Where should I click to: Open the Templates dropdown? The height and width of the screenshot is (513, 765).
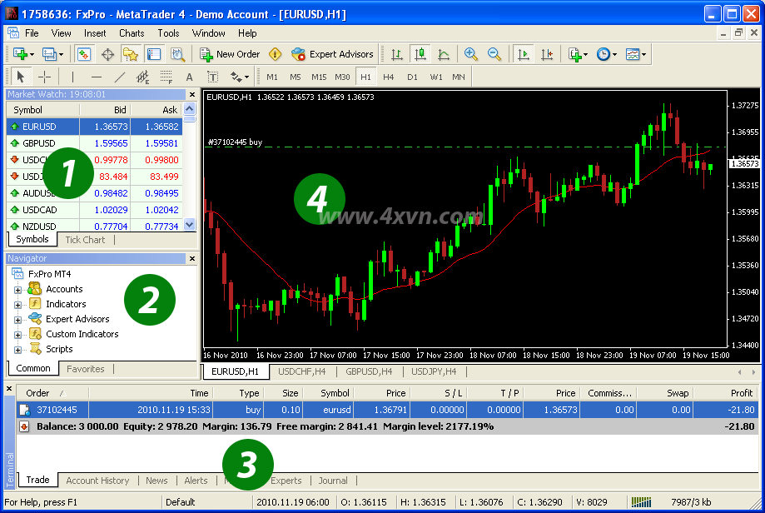point(636,54)
